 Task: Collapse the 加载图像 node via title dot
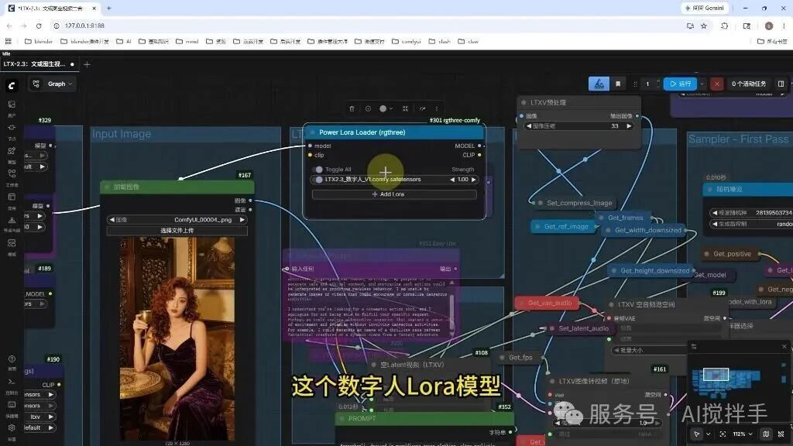click(107, 187)
